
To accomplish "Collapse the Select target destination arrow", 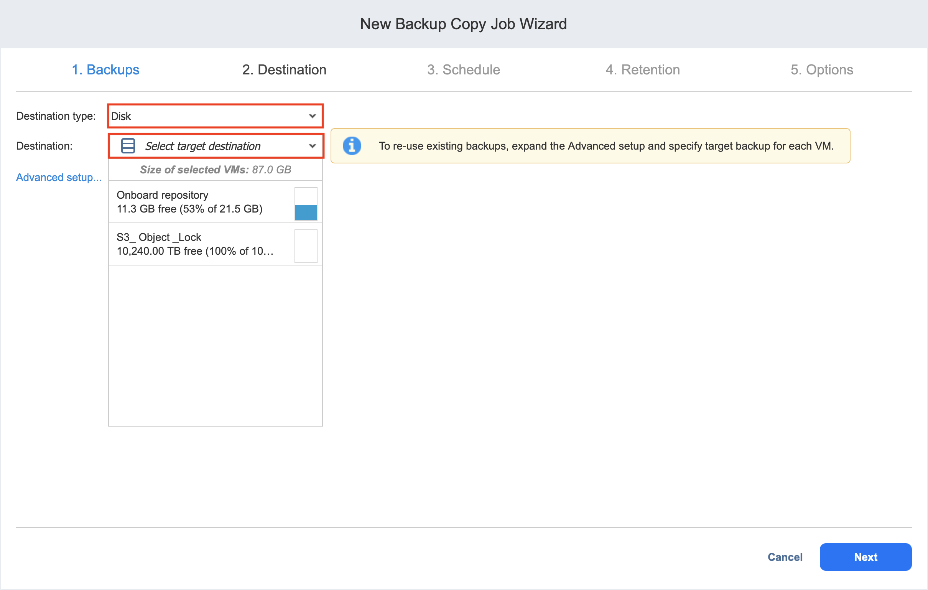I will coord(312,146).
